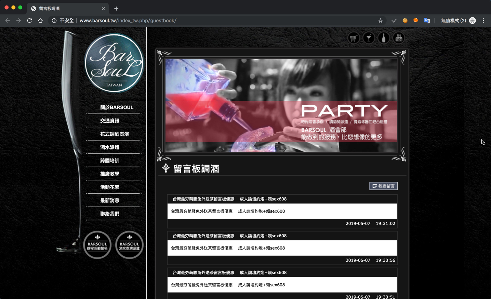Open the 推廣教學 menu item
The width and height of the screenshot is (491, 299).
click(x=110, y=174)
